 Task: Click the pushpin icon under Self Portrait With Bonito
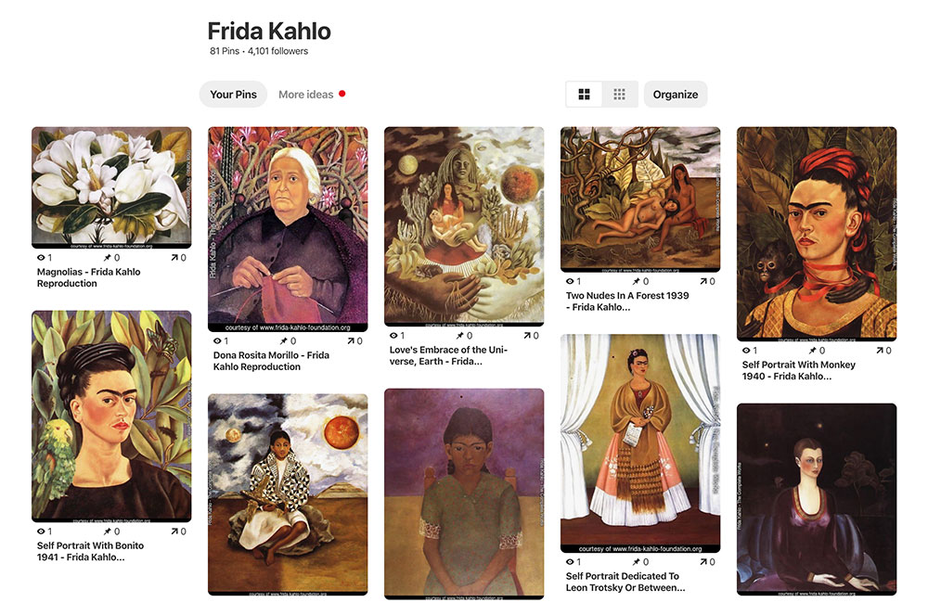[x=107, y=532]
